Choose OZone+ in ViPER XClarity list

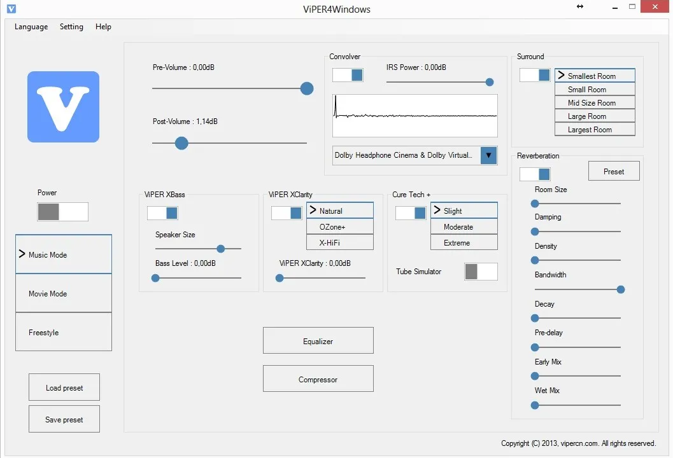click(339, 227)
